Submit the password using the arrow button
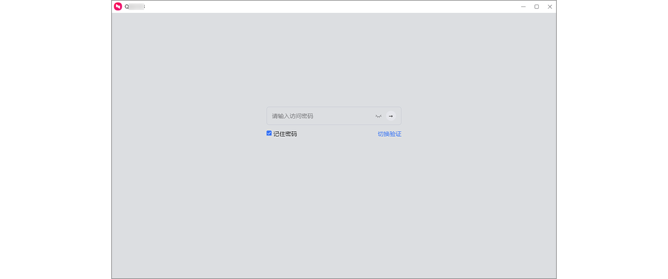The height and width of the screenshot is (279, 668). coord(391,116)
